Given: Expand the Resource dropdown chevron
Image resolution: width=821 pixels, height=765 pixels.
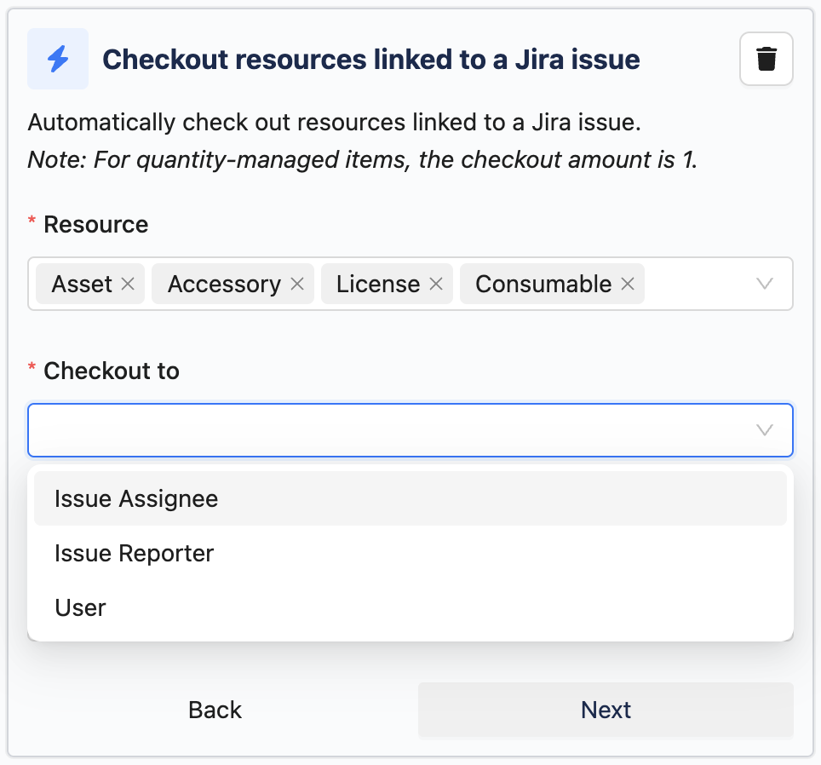Looking at the screenshot, I should click(x=764, y=285).
